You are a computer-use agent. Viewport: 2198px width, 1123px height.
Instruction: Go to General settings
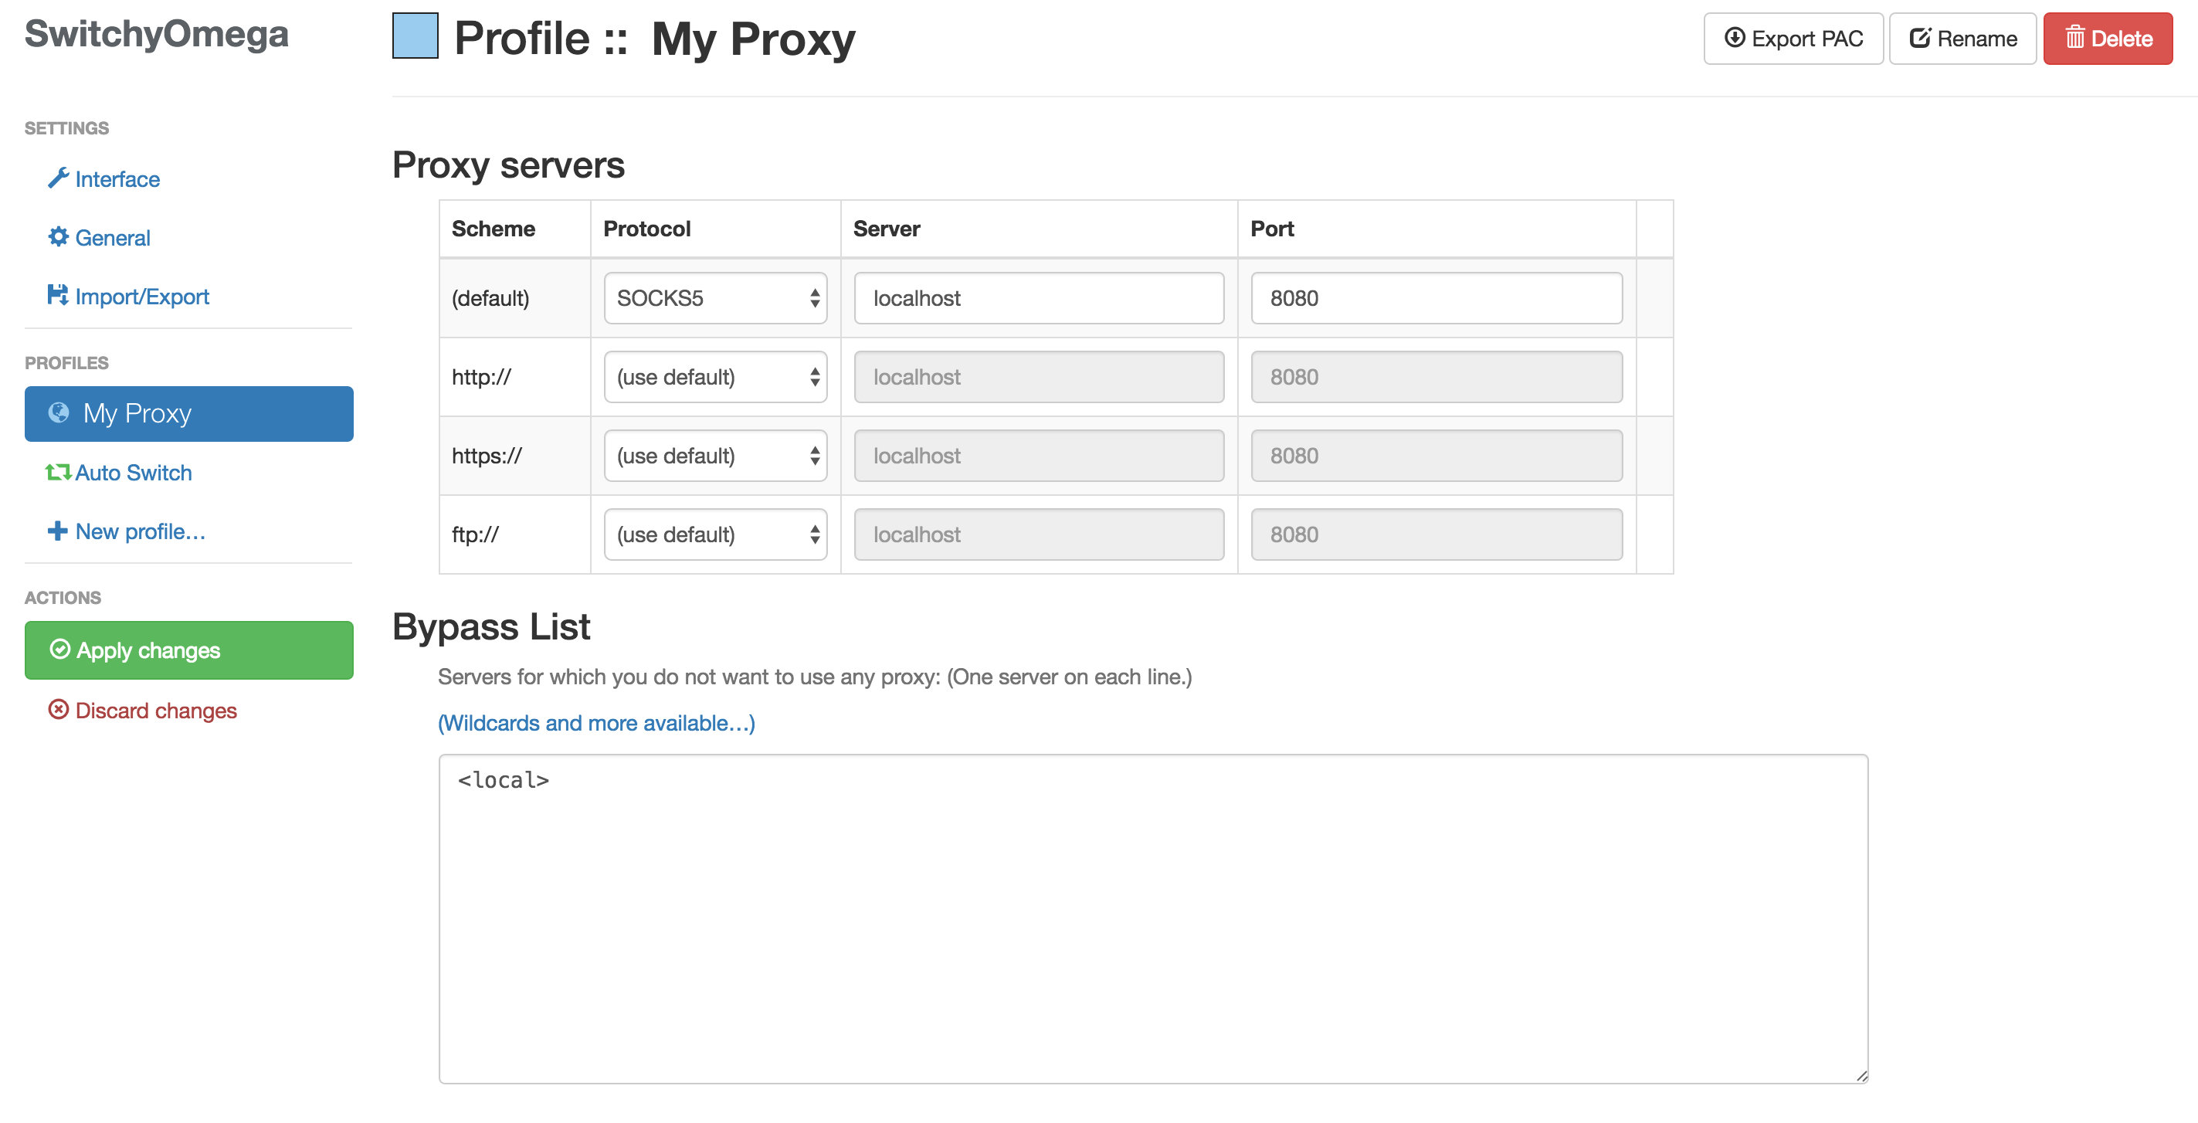[112, 237]
